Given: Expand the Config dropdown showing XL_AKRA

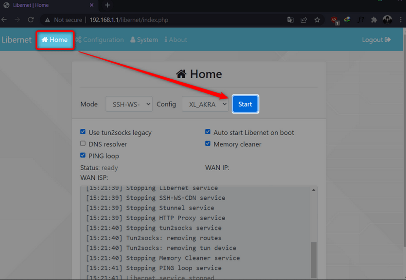Looking at the screenshot, I should (205, 104).
